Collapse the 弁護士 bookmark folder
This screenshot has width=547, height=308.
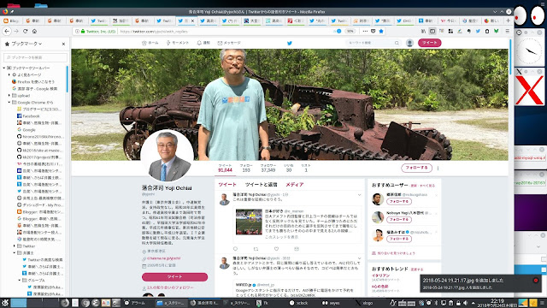click(15, 253)
